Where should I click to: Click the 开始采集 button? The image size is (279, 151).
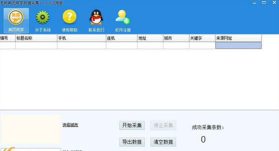[132, 125]
